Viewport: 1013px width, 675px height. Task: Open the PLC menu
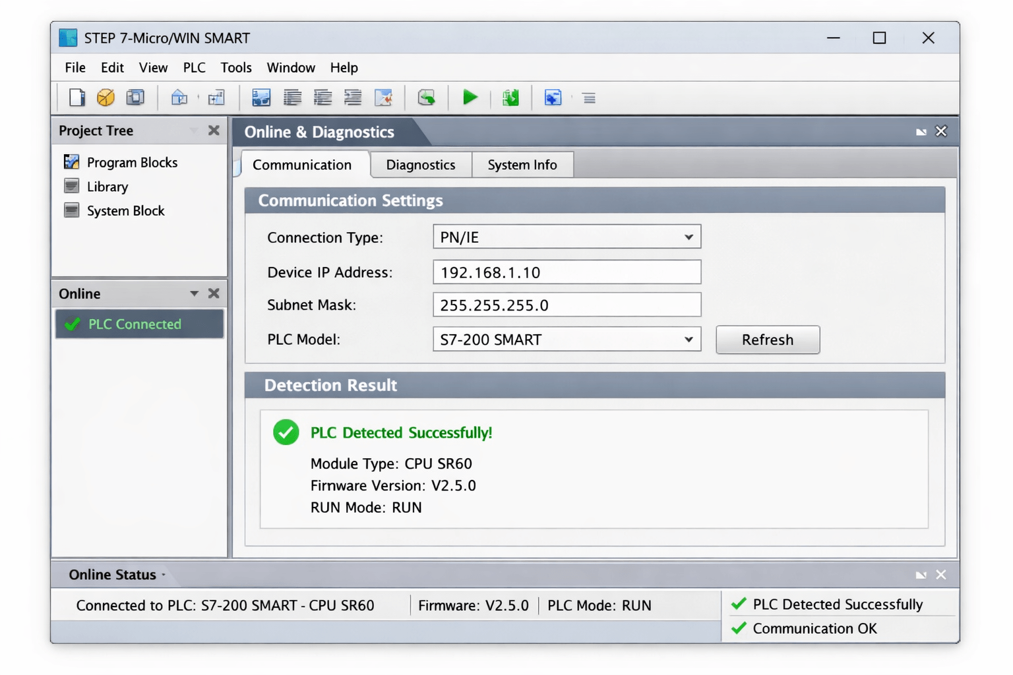click(x=194, y=67)
